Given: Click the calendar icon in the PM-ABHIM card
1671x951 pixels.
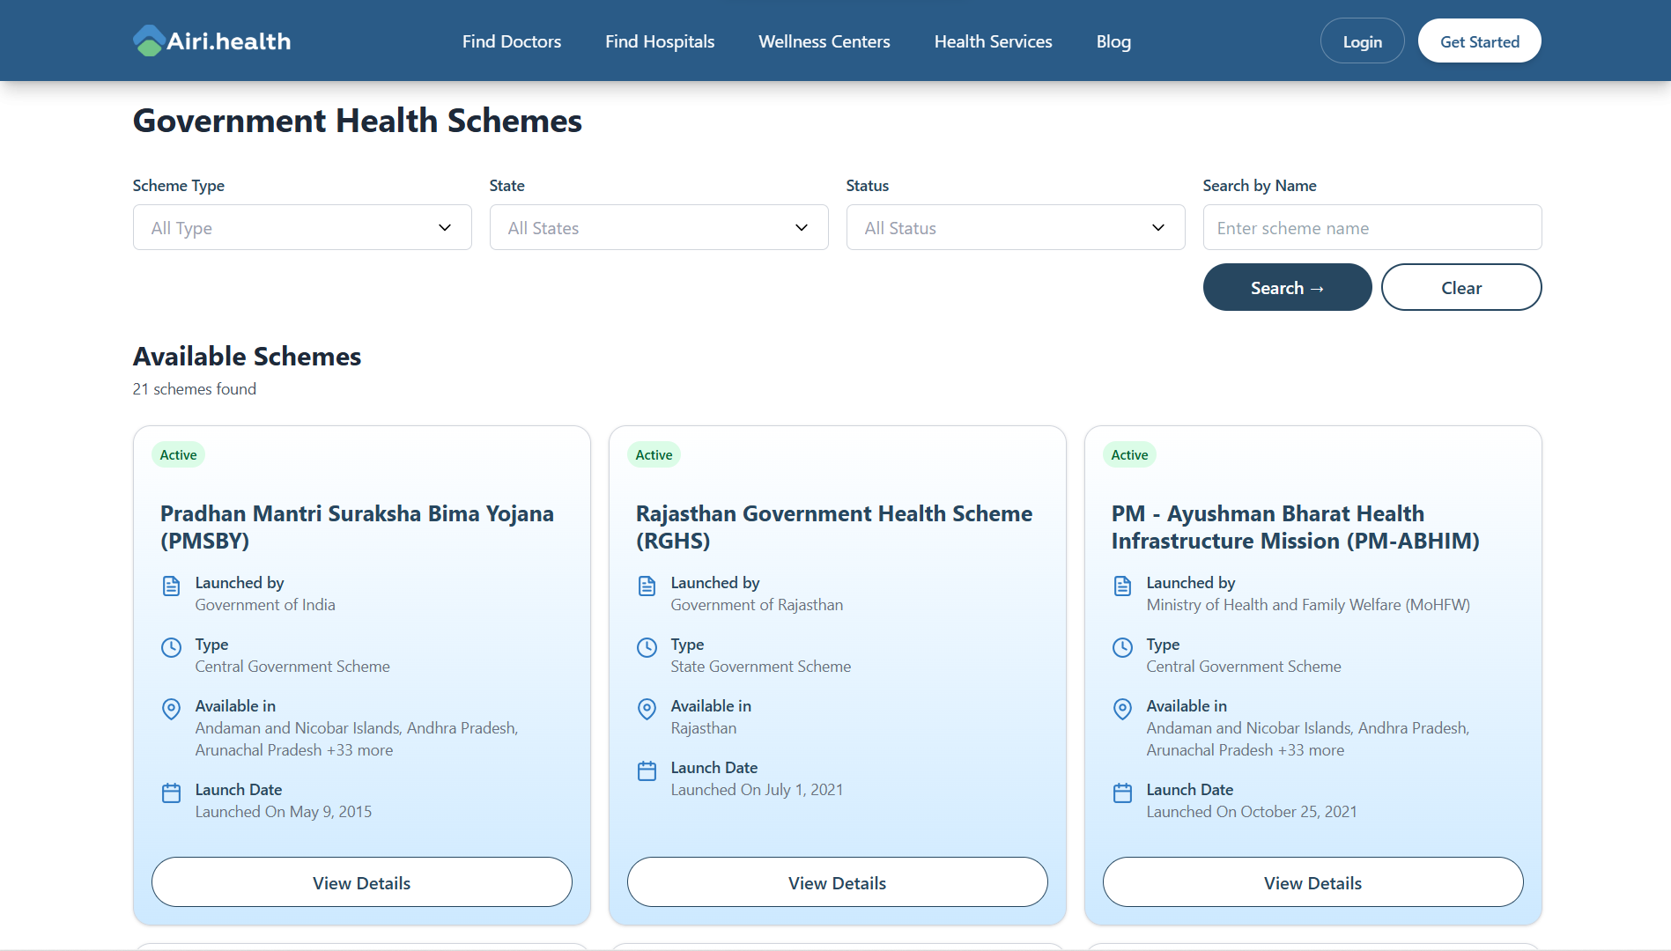Looking at the screenshot, I should [1122, 792].
